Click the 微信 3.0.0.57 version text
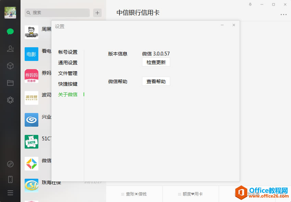 pos(156,54)
